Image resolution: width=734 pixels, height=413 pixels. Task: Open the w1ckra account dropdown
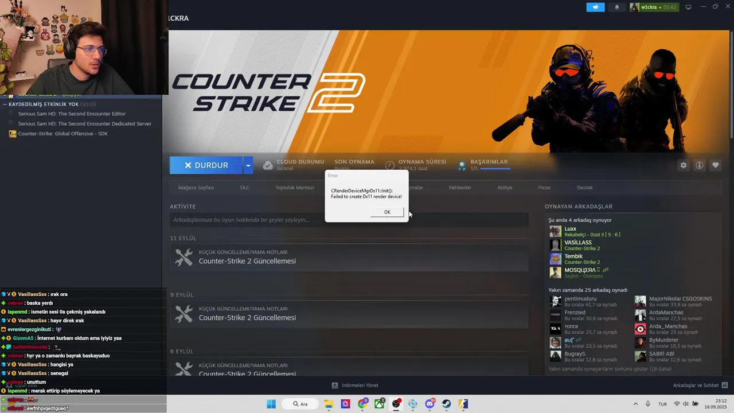(658, 7)
